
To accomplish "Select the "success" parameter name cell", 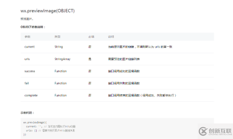I will point(30,71).
